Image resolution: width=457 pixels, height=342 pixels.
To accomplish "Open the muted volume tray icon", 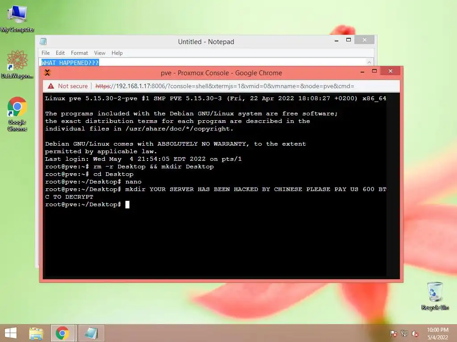I will pos(415,334).
